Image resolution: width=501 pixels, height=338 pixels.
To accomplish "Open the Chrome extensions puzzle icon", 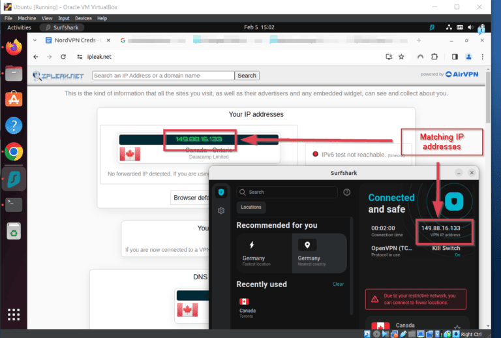I will tap(434, 57).
